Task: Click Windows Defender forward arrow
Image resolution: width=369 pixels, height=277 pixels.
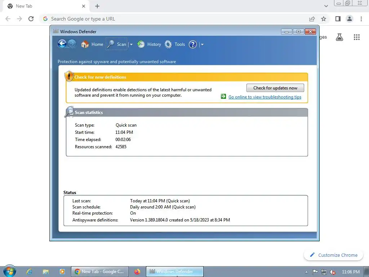Action: (x=72, y=44)
